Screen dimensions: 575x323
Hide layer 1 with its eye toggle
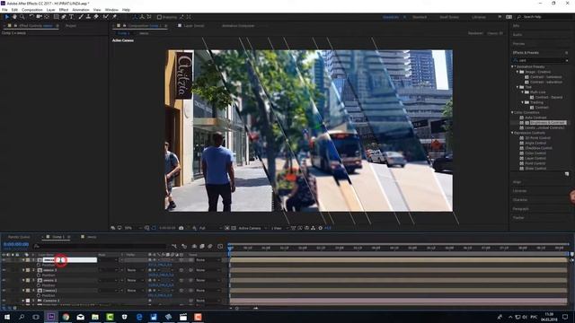point(4,260)
